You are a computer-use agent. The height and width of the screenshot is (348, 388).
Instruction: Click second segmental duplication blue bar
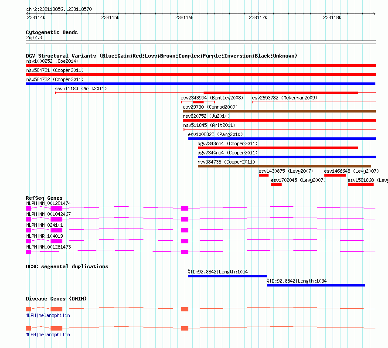316,285
